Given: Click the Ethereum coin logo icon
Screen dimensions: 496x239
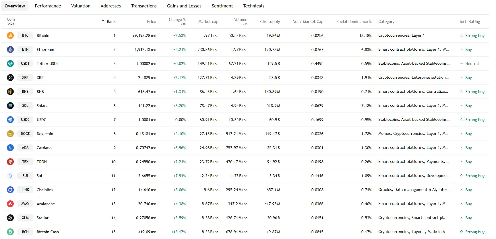Looking at the screenshot, I should (10, 50).
